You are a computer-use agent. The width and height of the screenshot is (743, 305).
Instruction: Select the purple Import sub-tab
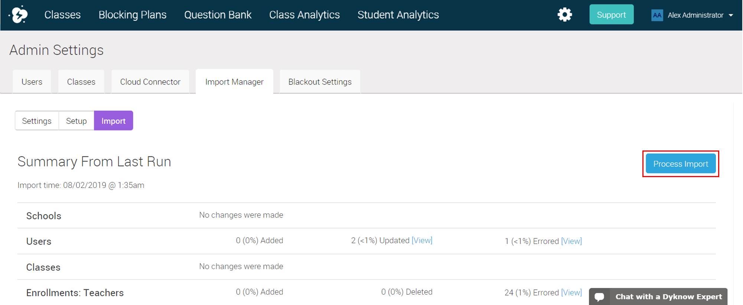click(x=113, y=121)
